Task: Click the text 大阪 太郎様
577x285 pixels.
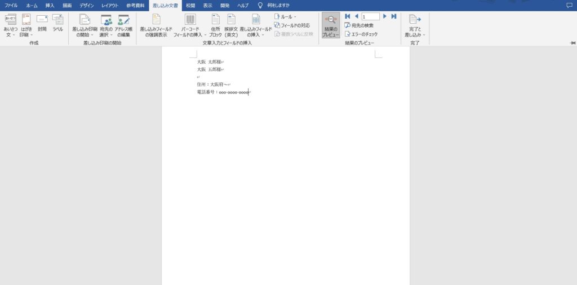Action: [x=210, y=62]
